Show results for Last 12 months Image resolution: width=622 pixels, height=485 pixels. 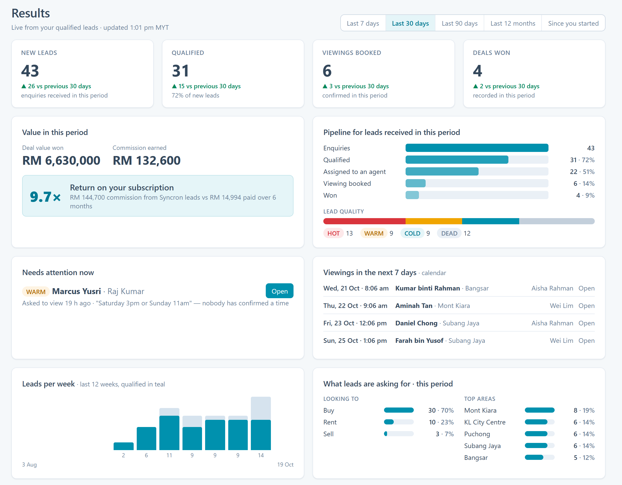tap(513, 23)
